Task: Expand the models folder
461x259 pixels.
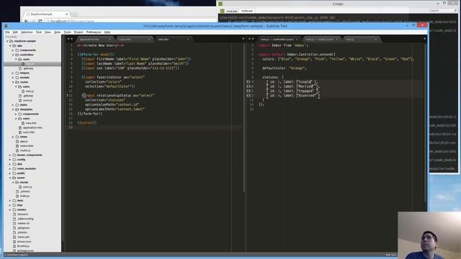Action: coord(13,78)
